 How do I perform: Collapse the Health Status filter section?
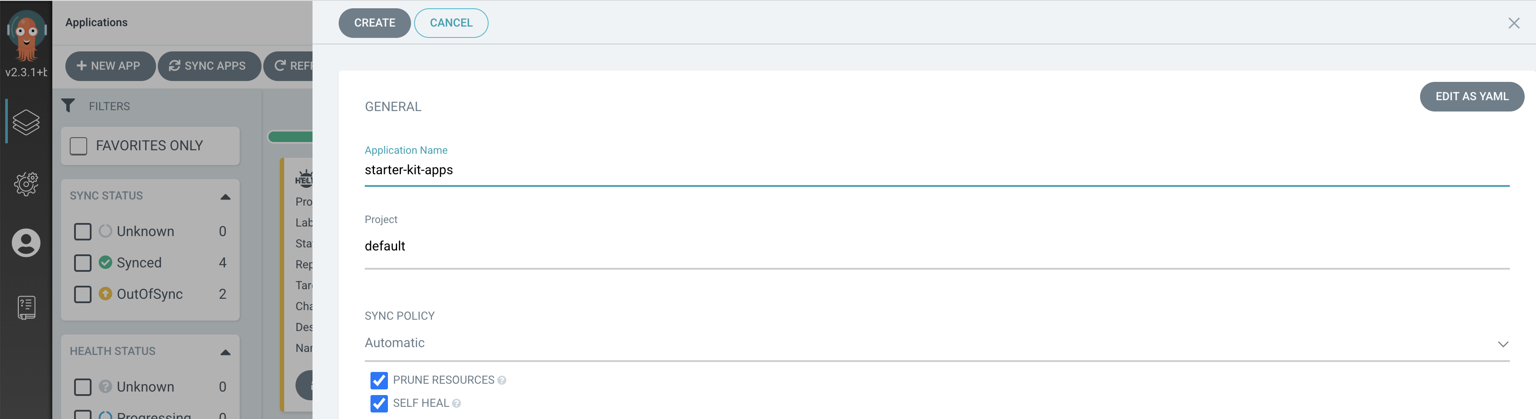click(225, 352)
